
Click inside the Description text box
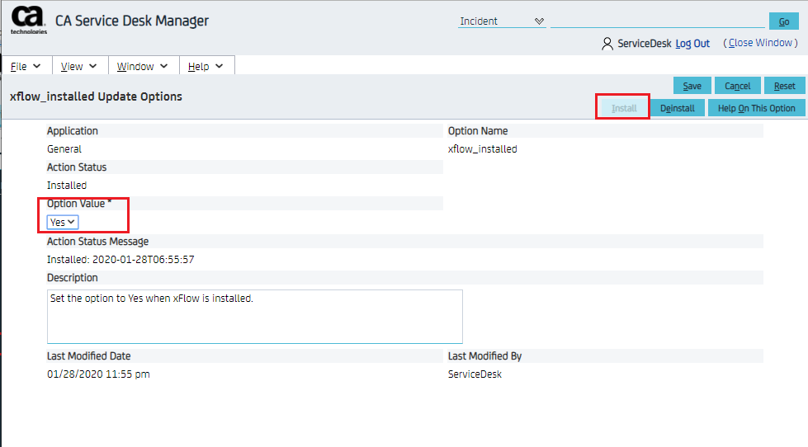pyautogui.click(x=254, y=317)
